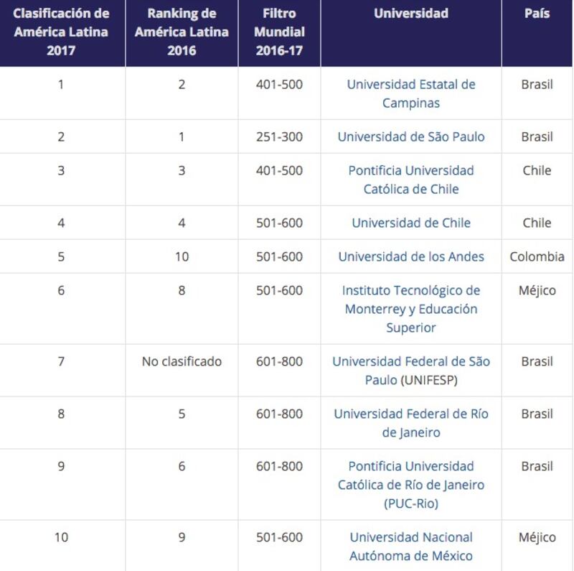Open the Universidad de Chile link

pyautogui.click(x=410, y=223)
